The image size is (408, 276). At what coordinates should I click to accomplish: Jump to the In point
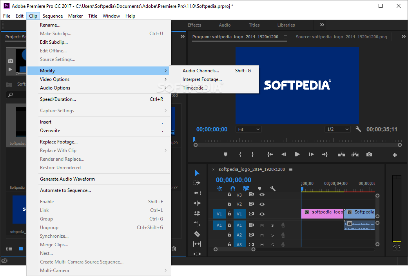[x=270, y=154]
